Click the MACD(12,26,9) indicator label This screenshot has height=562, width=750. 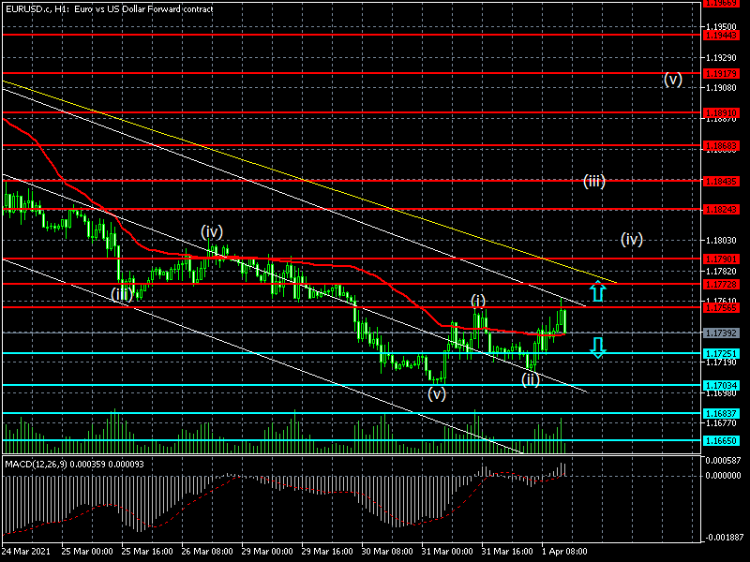(x=74, y=464)
